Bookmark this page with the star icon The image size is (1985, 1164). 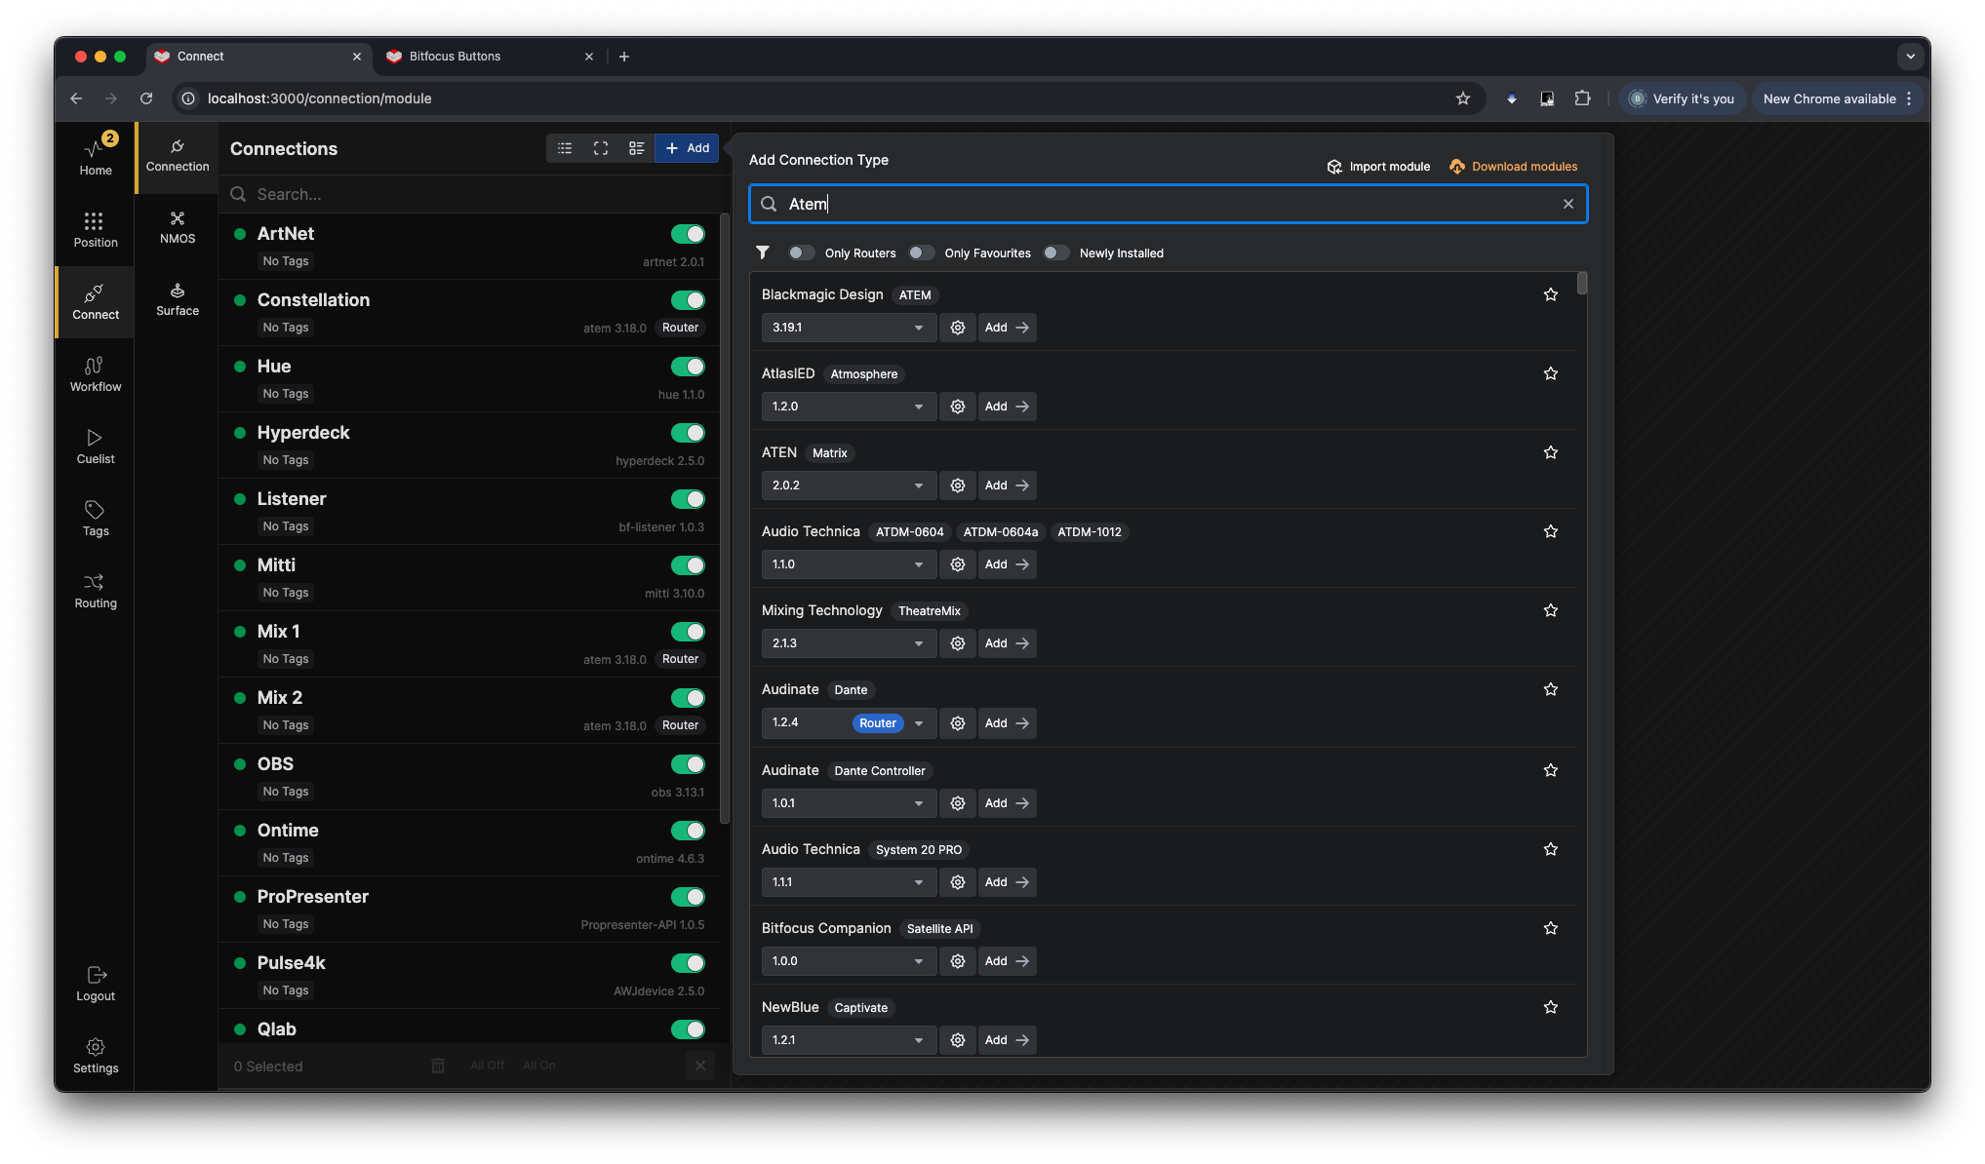(1463, 98)
